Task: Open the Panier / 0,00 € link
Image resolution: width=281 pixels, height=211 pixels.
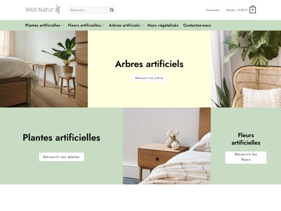Action: coord(237,10)
